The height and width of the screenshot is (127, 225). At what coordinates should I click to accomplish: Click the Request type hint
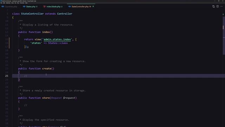point(56,98)
